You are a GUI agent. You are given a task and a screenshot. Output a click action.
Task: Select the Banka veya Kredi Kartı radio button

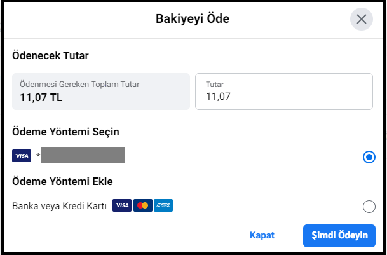pos(369,206)
